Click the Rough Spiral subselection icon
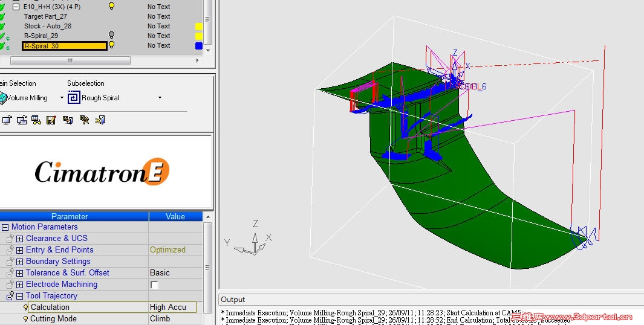 pos(74,98)
